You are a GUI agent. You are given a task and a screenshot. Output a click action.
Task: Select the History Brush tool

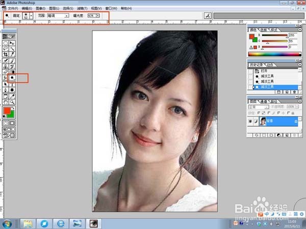(12, 67)
